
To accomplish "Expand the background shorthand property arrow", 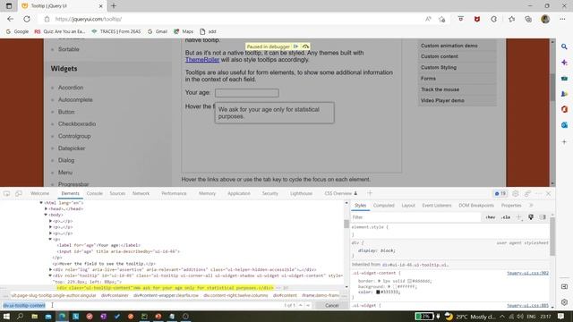I will point(389,286).
